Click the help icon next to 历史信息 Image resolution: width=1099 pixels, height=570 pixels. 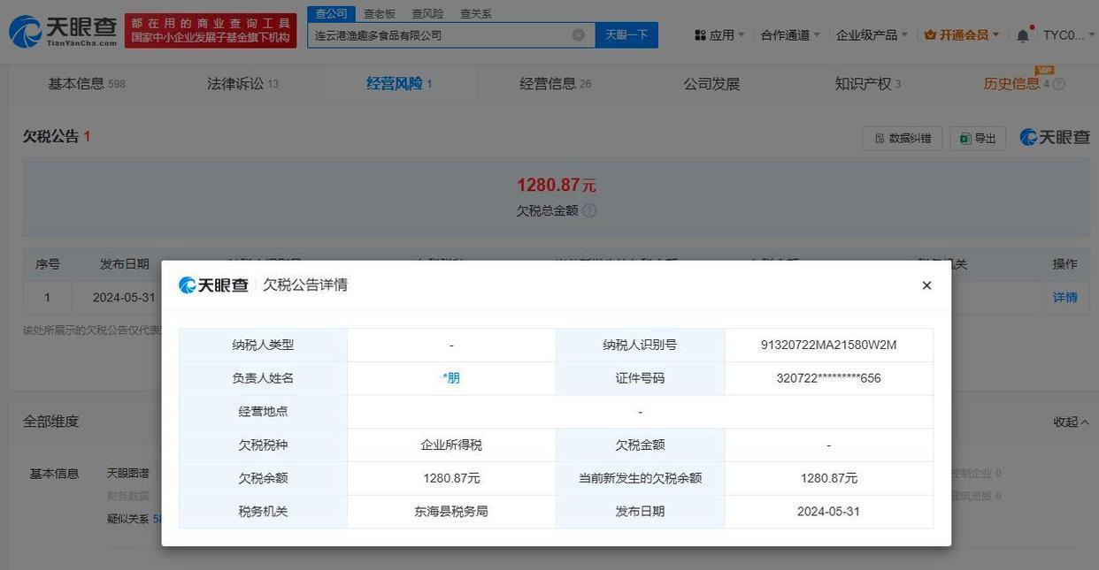point(1059,85)
